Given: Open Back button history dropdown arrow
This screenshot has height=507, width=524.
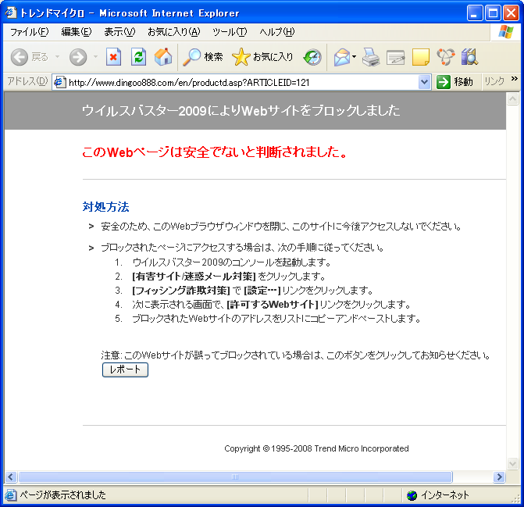Looking at the screenshot, I should point(58,57).
